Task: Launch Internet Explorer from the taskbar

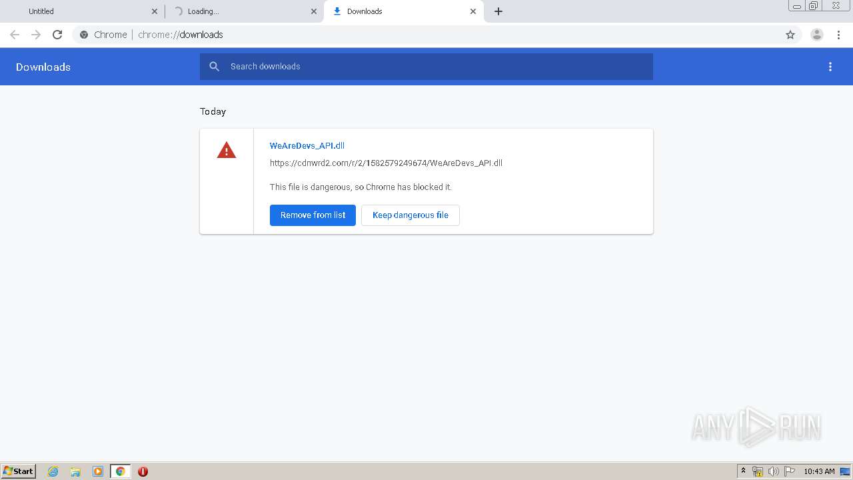Action: pyautogui.click(x=53, y=471)
